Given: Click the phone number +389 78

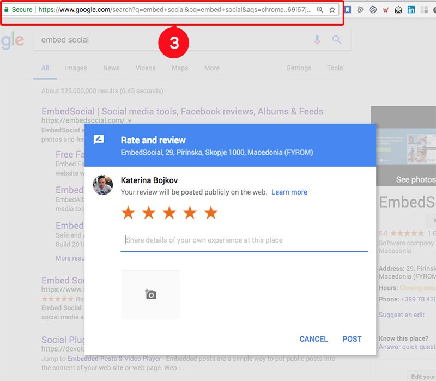Looking at the screenshot, I should 418,299.
